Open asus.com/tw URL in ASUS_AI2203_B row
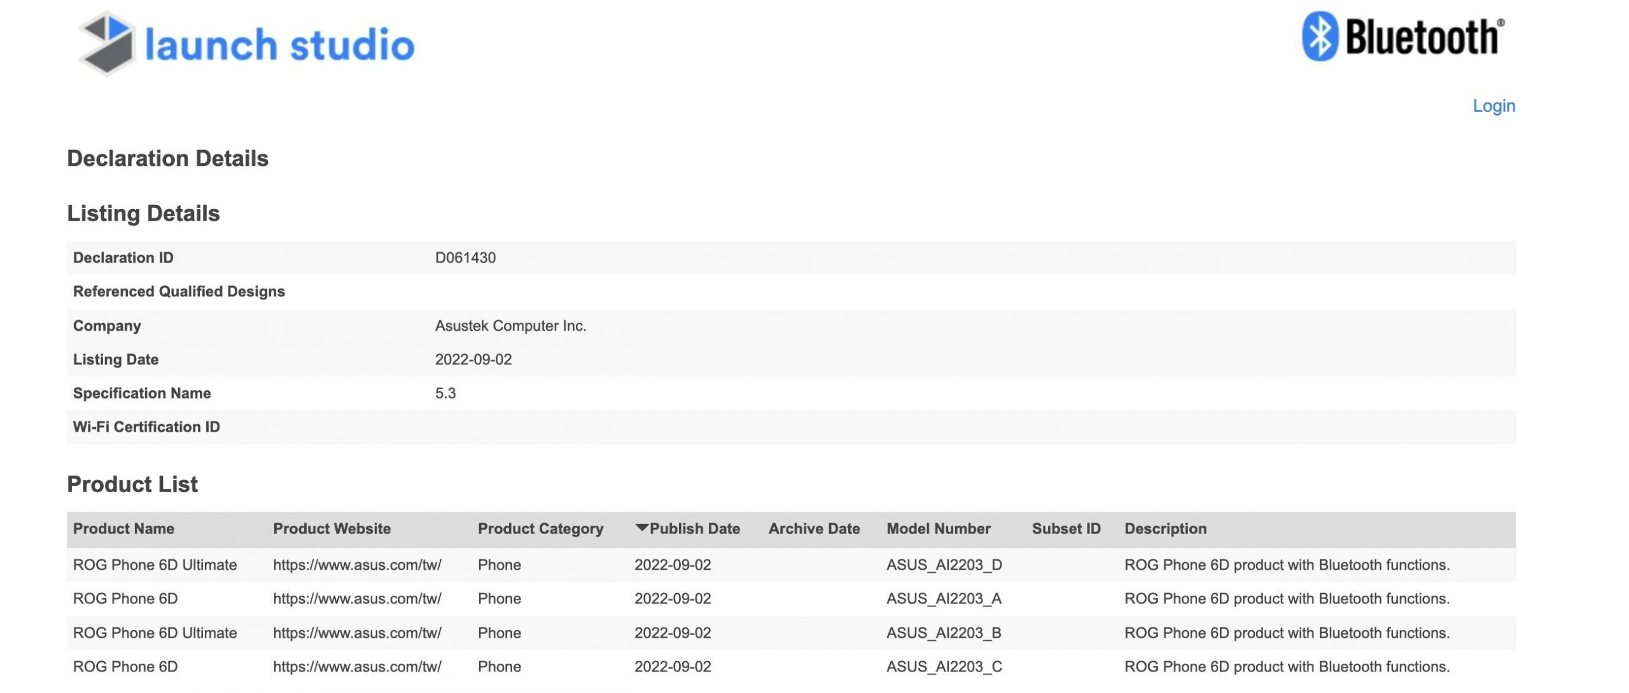This screenshot has width=1629, height=693. 357,633
